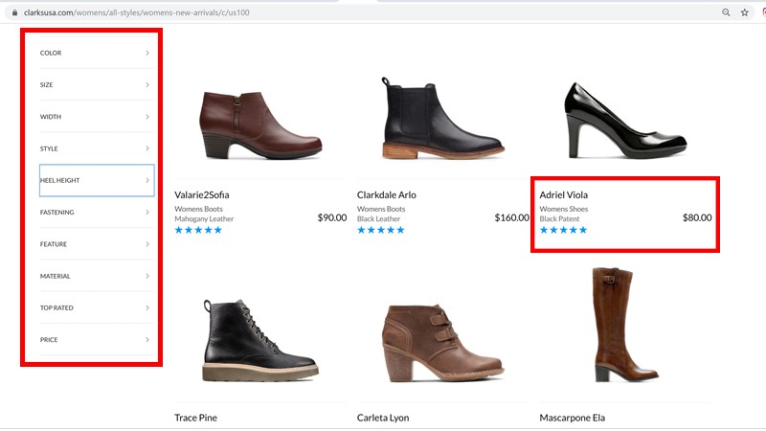Expand the PRICE filter
Image resolution: width=766 pixels, height=431 pixels.
(x=94, y=340)
